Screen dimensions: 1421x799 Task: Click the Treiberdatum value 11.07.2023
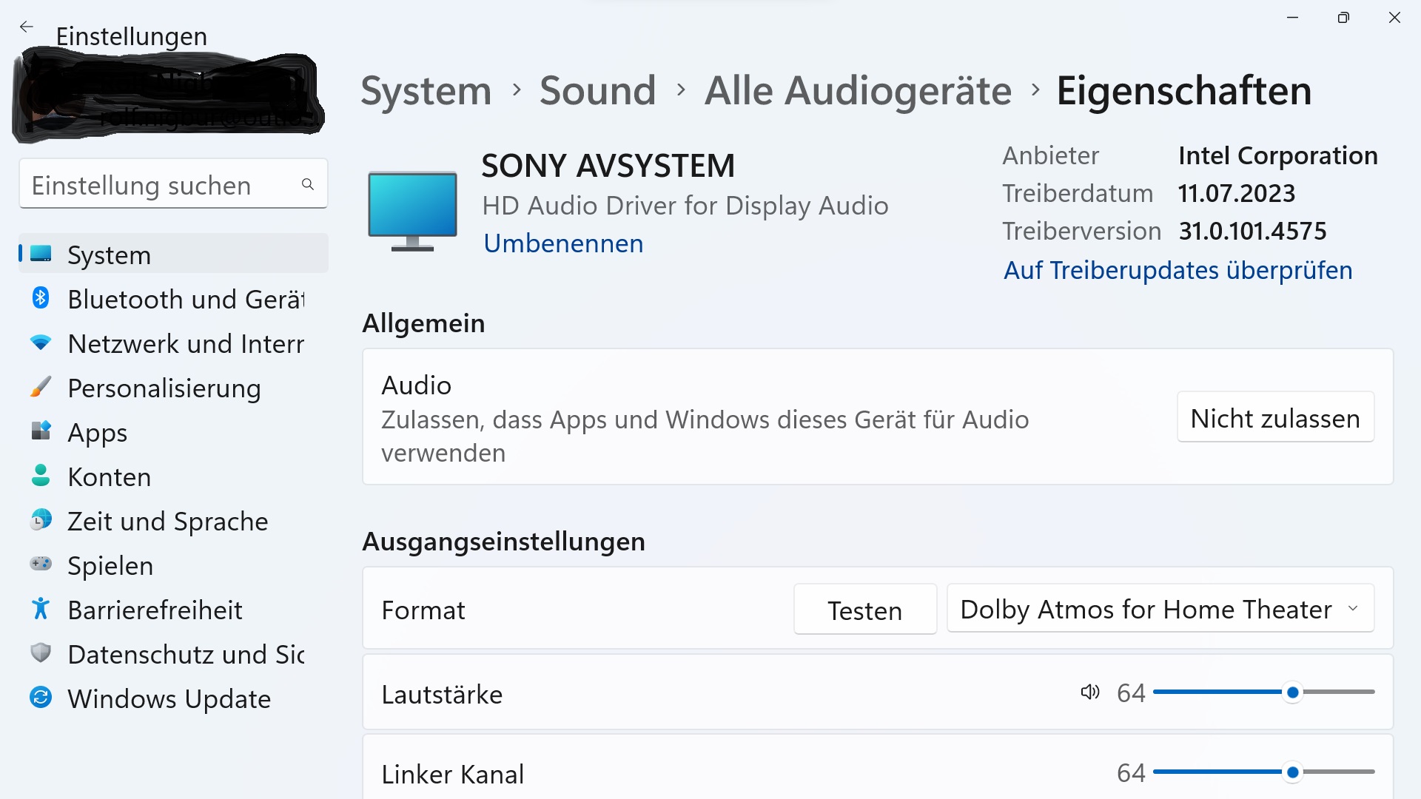pyautogui.click(x=1237, y=193)
